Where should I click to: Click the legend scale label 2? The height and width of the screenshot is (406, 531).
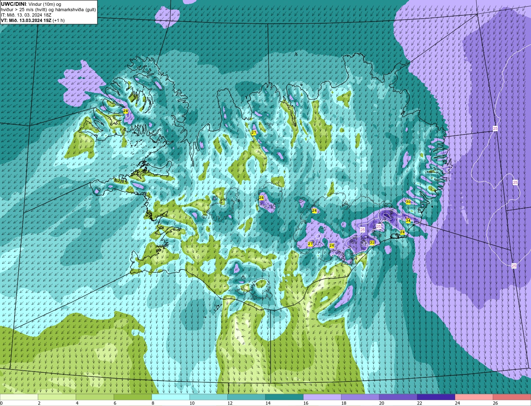[39, 403]
